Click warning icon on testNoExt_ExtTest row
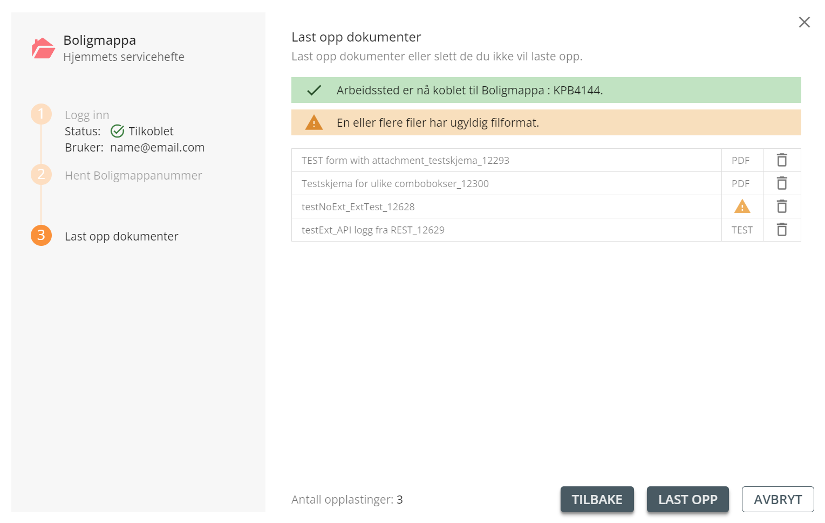 point(742,207)
